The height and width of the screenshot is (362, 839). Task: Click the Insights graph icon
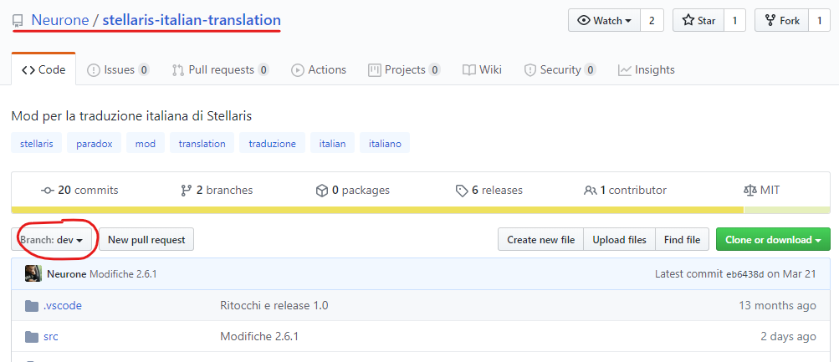[x=624, y=70]
